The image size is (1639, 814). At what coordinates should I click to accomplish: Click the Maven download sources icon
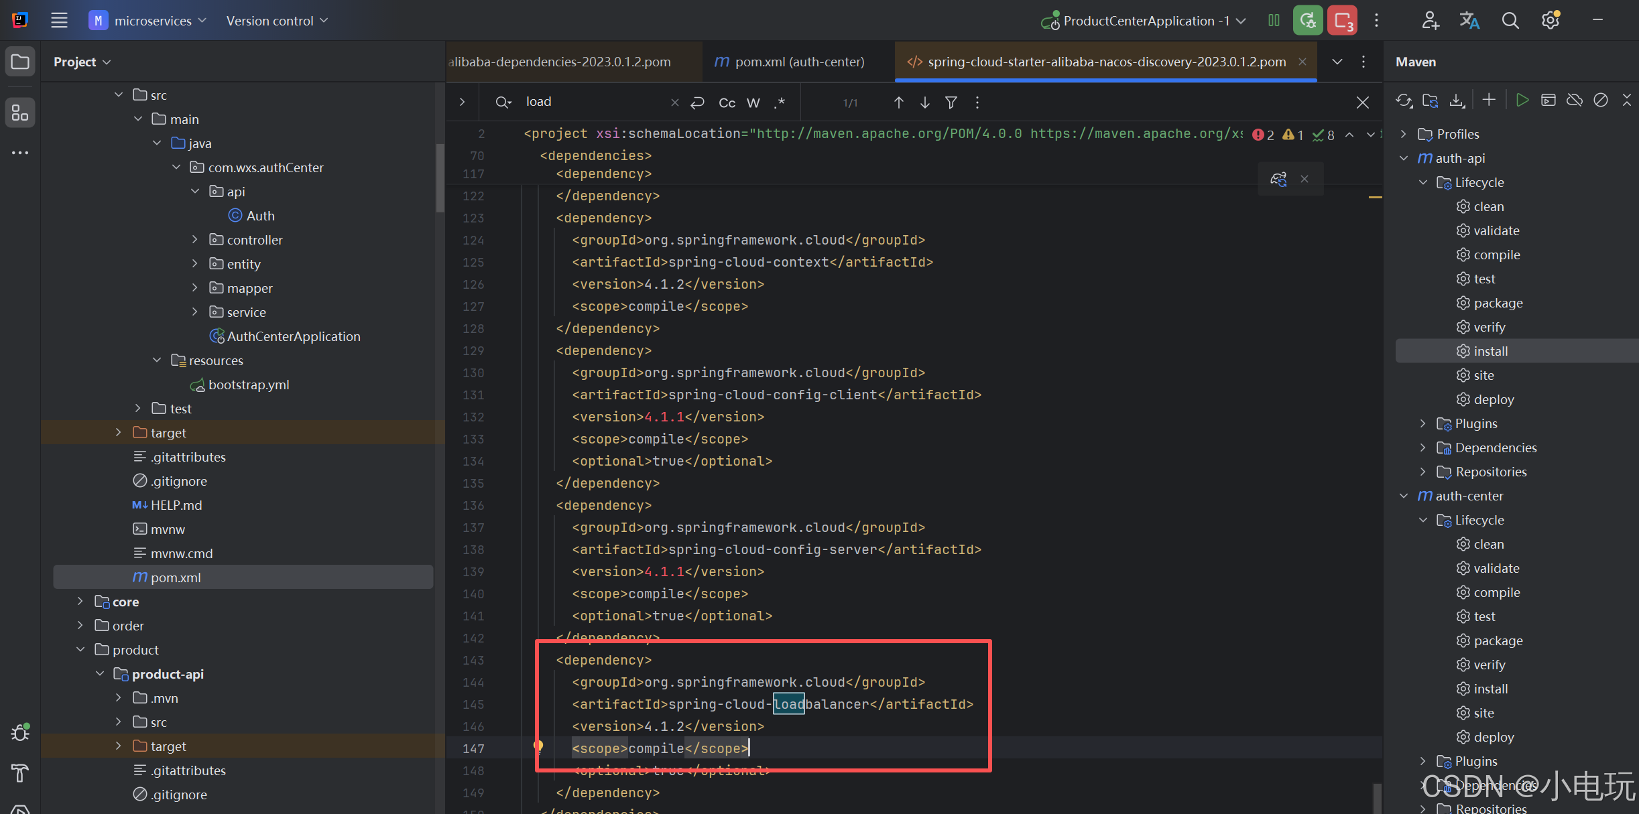1457,100
